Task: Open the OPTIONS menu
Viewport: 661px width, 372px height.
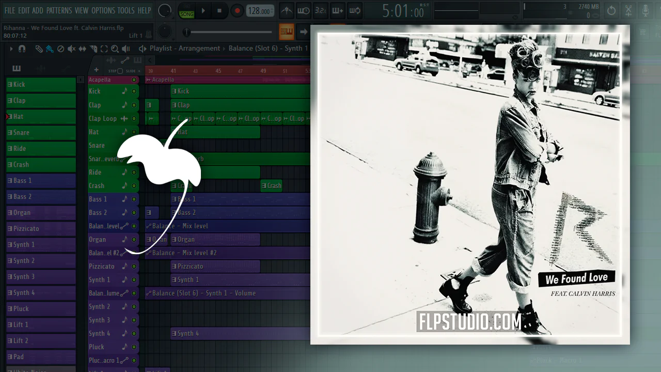Action: (x=103, y=10)
